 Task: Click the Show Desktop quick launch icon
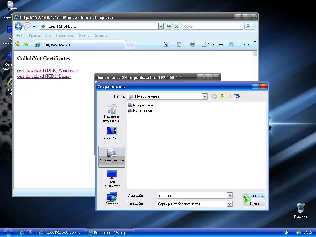tap(29, 232)
